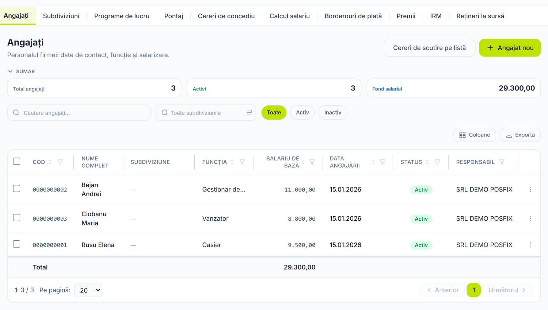Open the Pontaj tab
Viewport: 548px width, 310px height.
coord(174,16)
